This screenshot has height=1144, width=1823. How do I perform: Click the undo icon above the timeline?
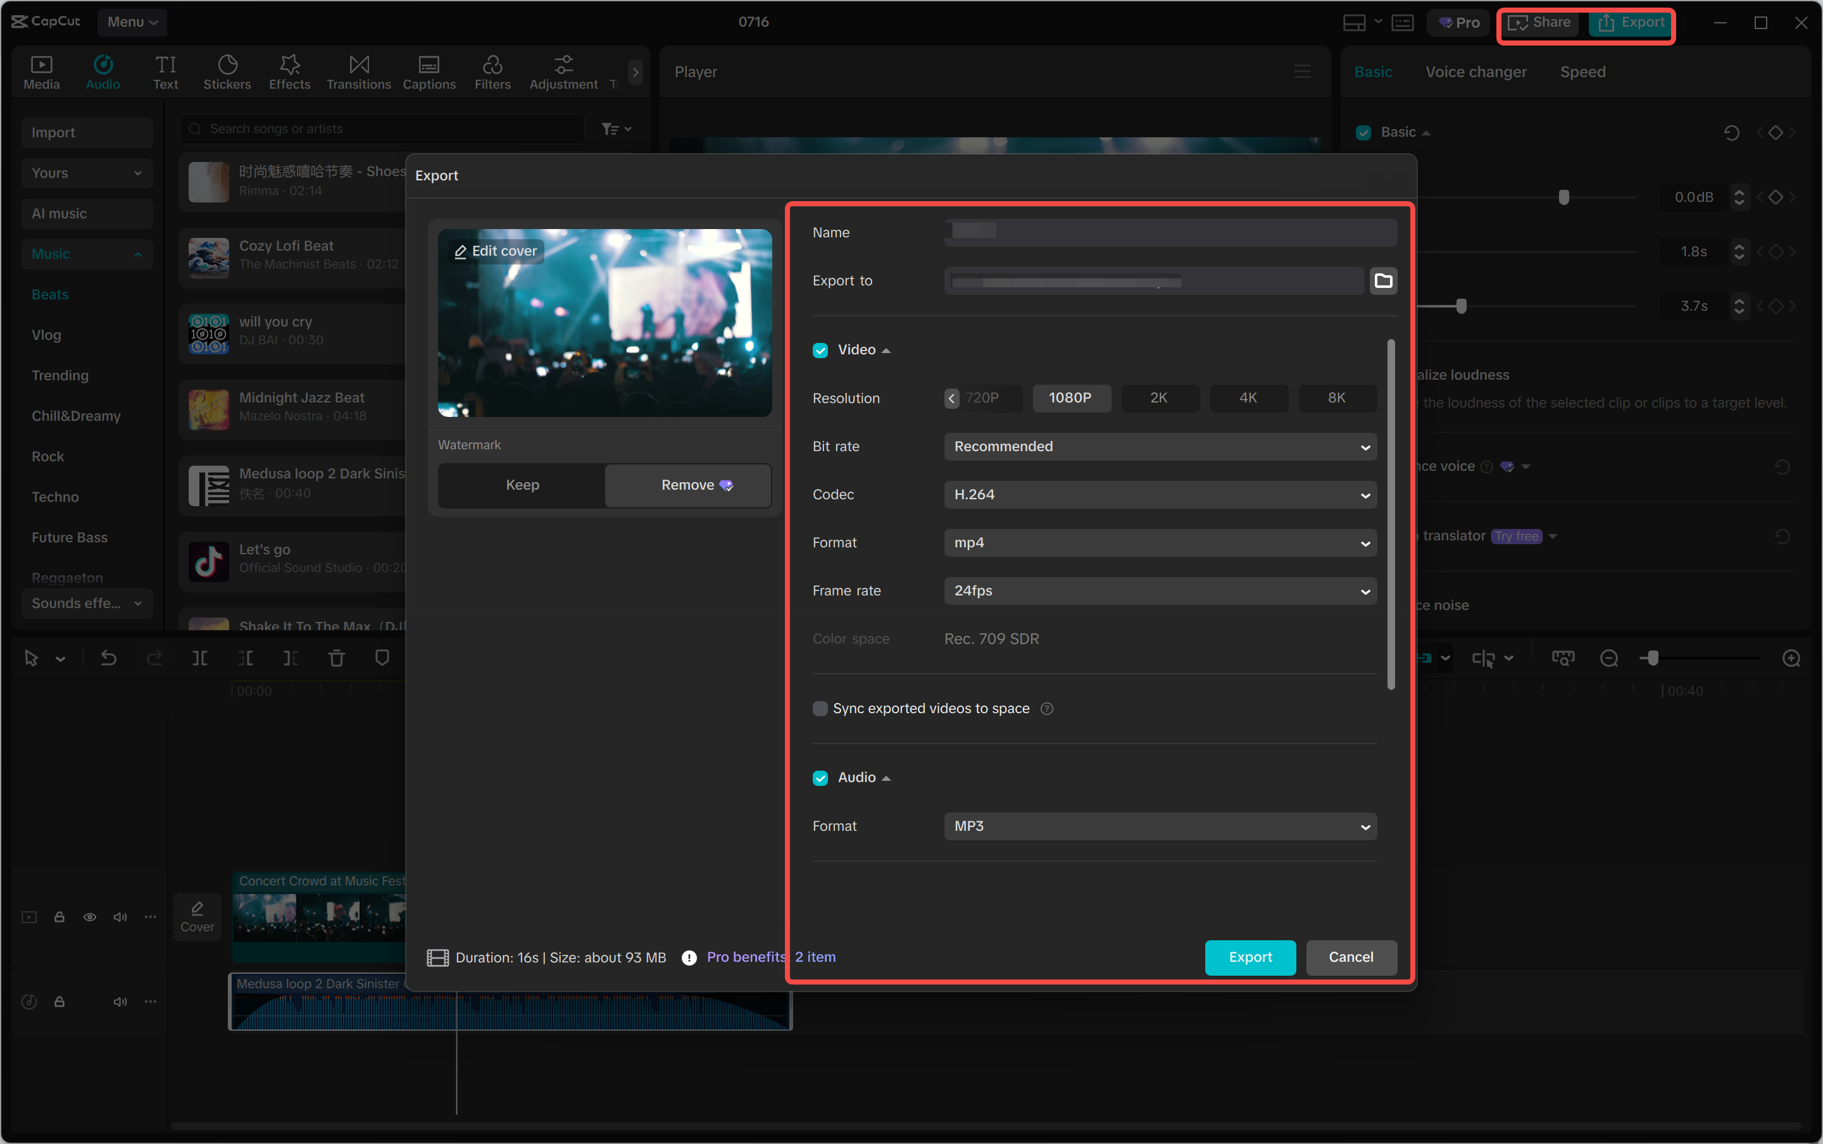click(x=109, y=658)
